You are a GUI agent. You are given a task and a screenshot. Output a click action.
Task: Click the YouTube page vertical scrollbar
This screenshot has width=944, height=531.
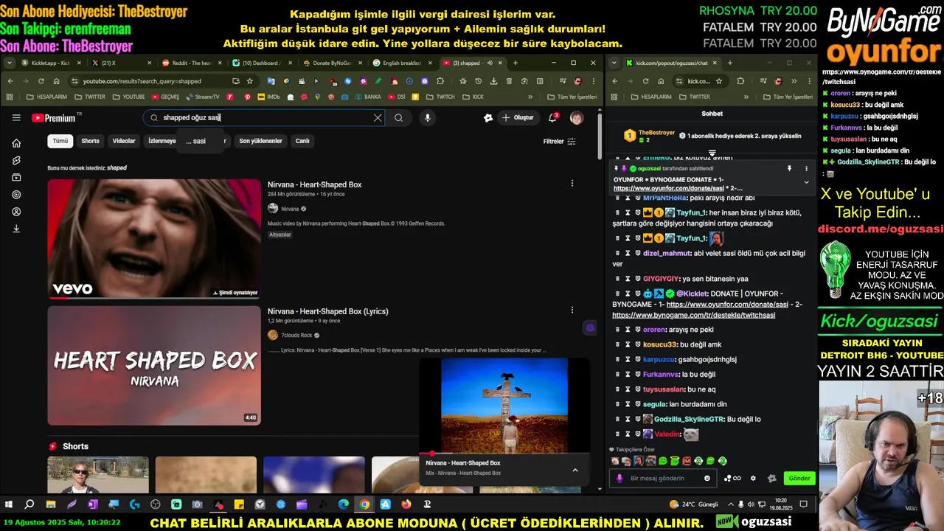(x=600, y=135)
